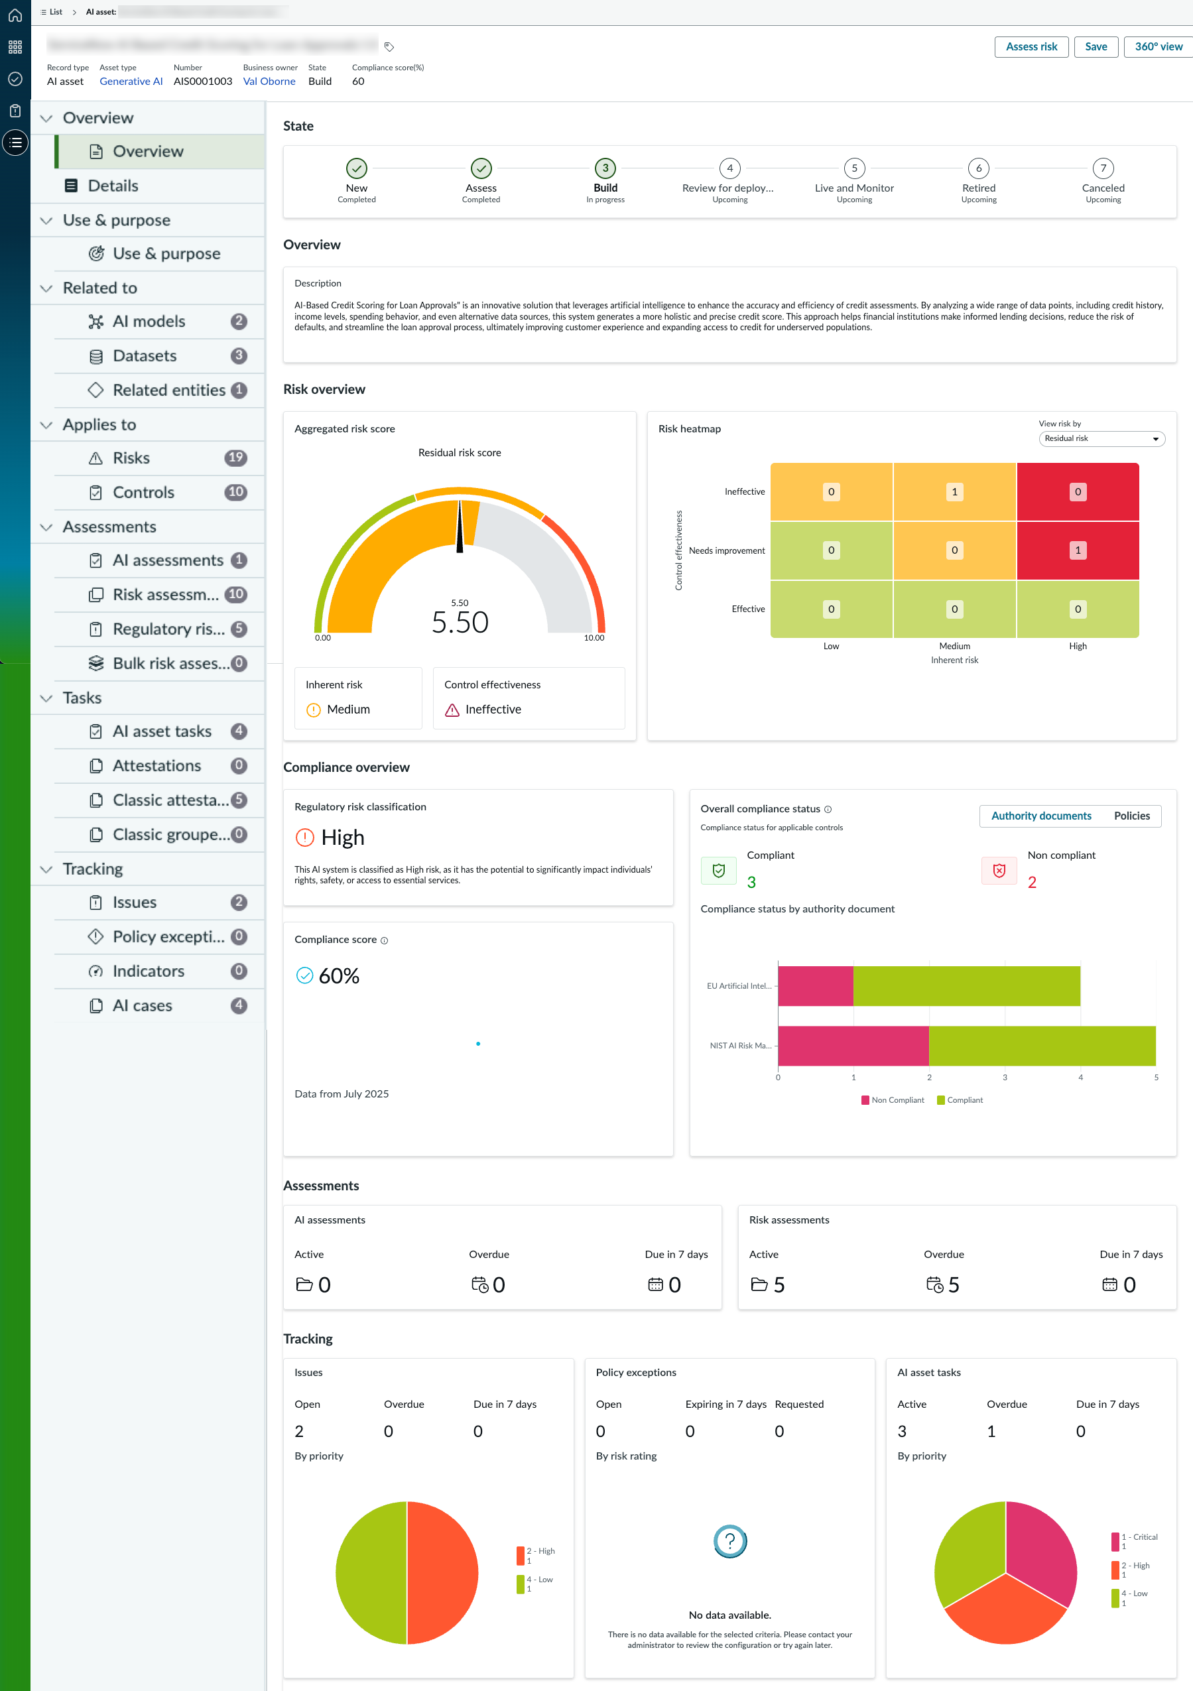
Task: Go back to List in breadcrumb
Action: click(52, 12)
